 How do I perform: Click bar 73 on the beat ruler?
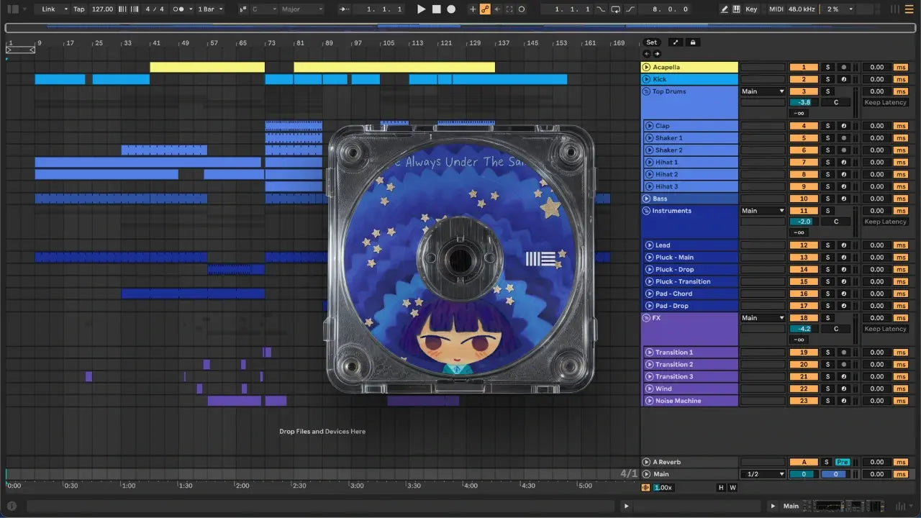[271, 43]
